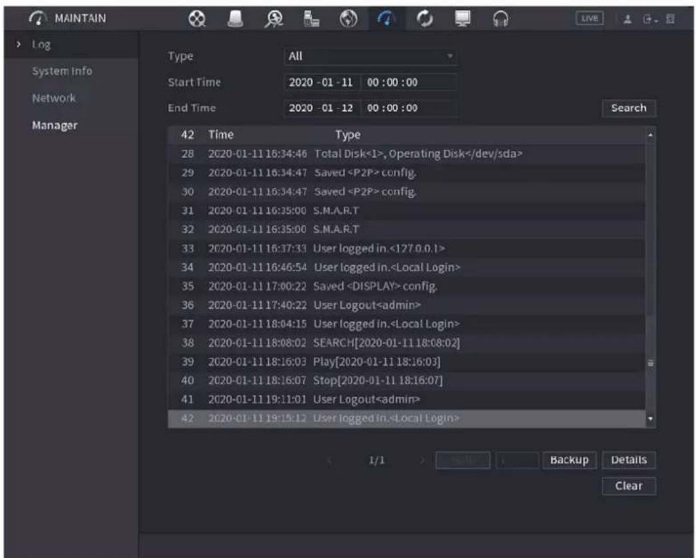Edit the Start Time date field

click(322, 82)
